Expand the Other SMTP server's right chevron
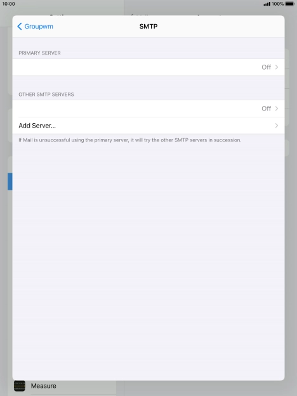This screenshot has height=396, width=297. pyautogui.click(x=277, y=109)
